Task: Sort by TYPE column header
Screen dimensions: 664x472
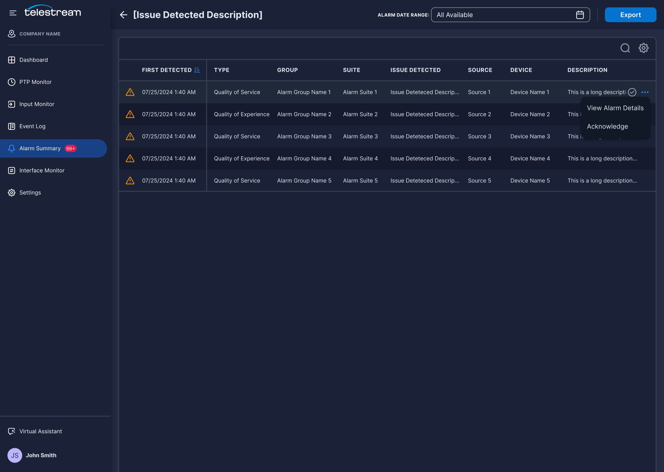Action: [x=222, y=70]
